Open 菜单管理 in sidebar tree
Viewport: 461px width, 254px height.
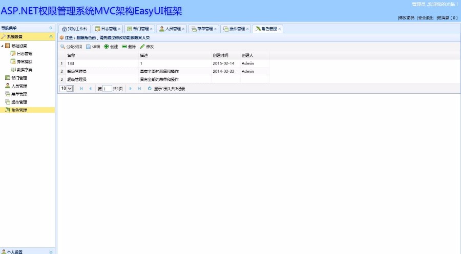(x=19, y=94)
